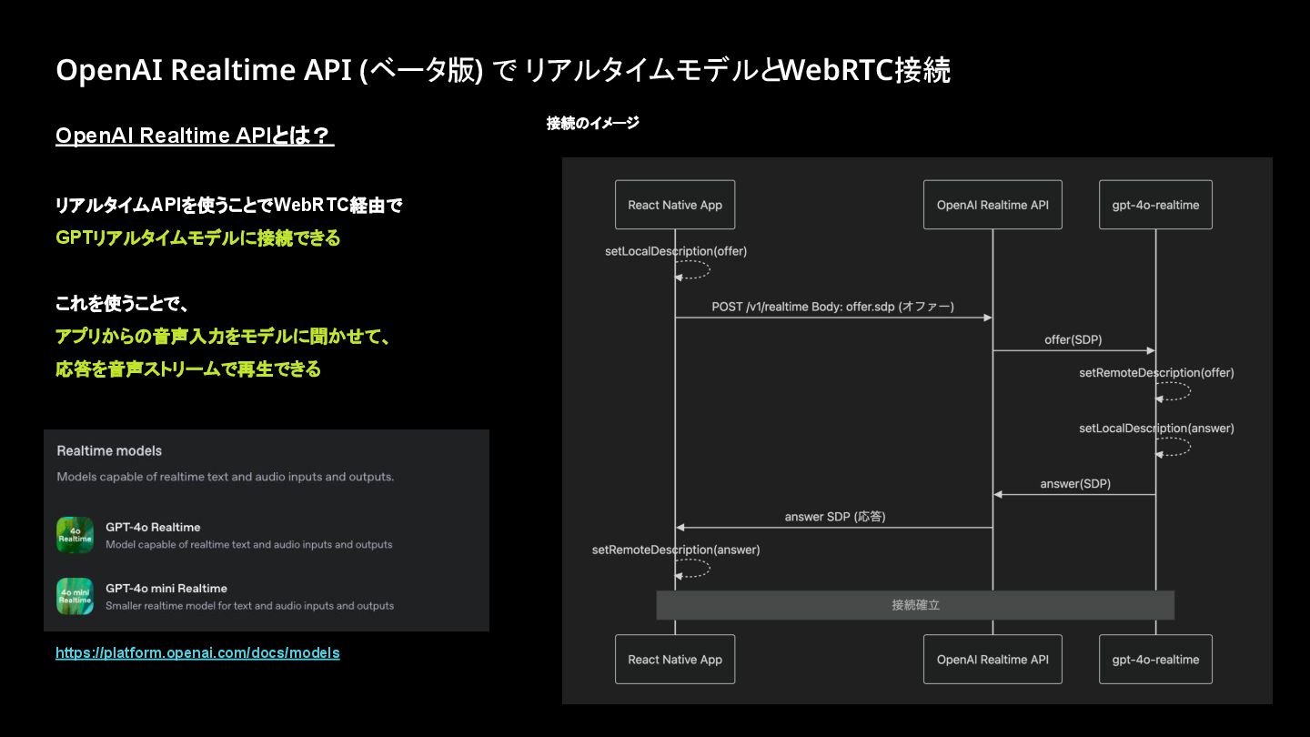Click the 'answer SDP (応答)' message label
This screenshot has height=737, width=1310.
click(835, 517)
